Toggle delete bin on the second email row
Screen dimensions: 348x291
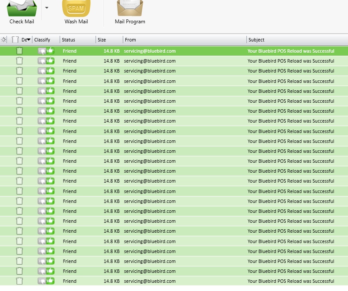pyautogui.click(x=19, y=61)
